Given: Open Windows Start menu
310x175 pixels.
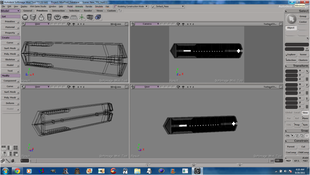Looking at the screenshot, I should 5,171.
